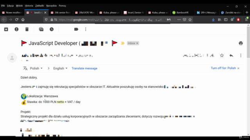Open a new browser tab
Viewport: 250px width, 140px height.
[x=247, y=12]
